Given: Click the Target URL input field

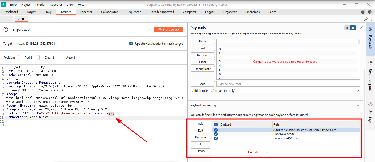Looking at the screenshot, I should pos(70,44).
